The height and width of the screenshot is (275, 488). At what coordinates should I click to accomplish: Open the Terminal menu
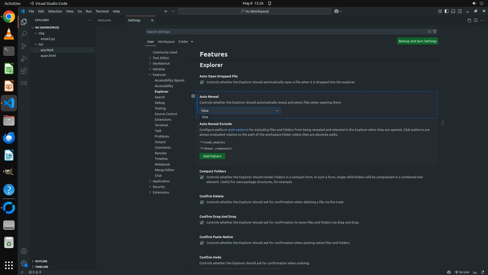[102, 11]
